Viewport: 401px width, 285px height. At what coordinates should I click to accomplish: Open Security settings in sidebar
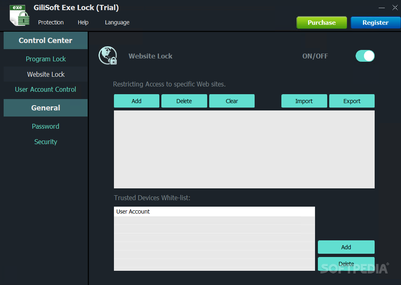pyautogui.click(x=45, y=142)
